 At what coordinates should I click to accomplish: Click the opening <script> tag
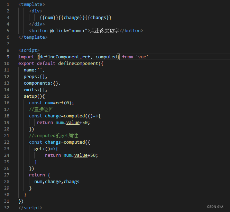click(x=29, y=50)
